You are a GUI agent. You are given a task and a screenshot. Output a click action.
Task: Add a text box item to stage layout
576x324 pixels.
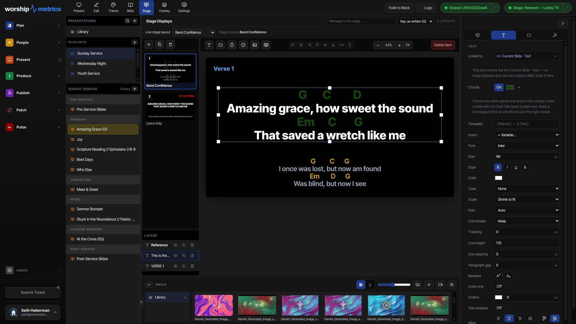click(x=209, y=45)
